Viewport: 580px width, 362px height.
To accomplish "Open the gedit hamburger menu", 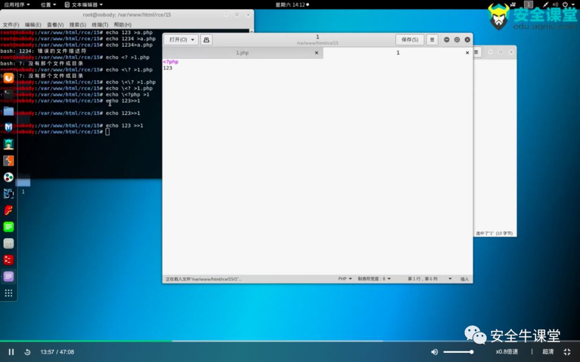I will pyautogui.click(x=432, y=40).
